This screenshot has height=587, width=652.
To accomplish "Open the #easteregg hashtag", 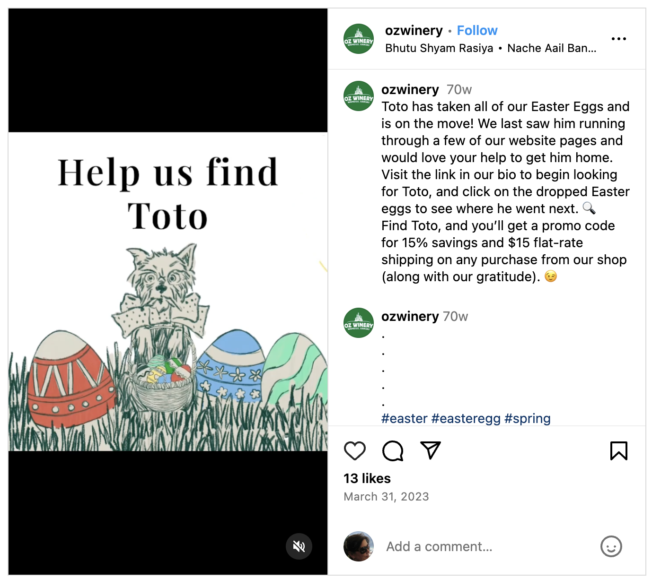I will tap(466, 419).
